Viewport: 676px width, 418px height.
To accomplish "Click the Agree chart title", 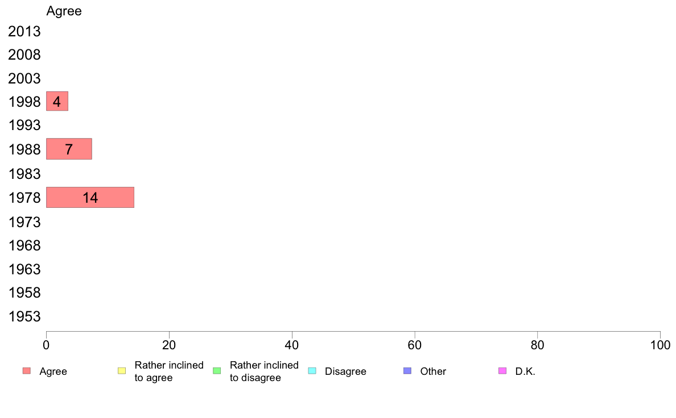I will [x=64, y=11].
